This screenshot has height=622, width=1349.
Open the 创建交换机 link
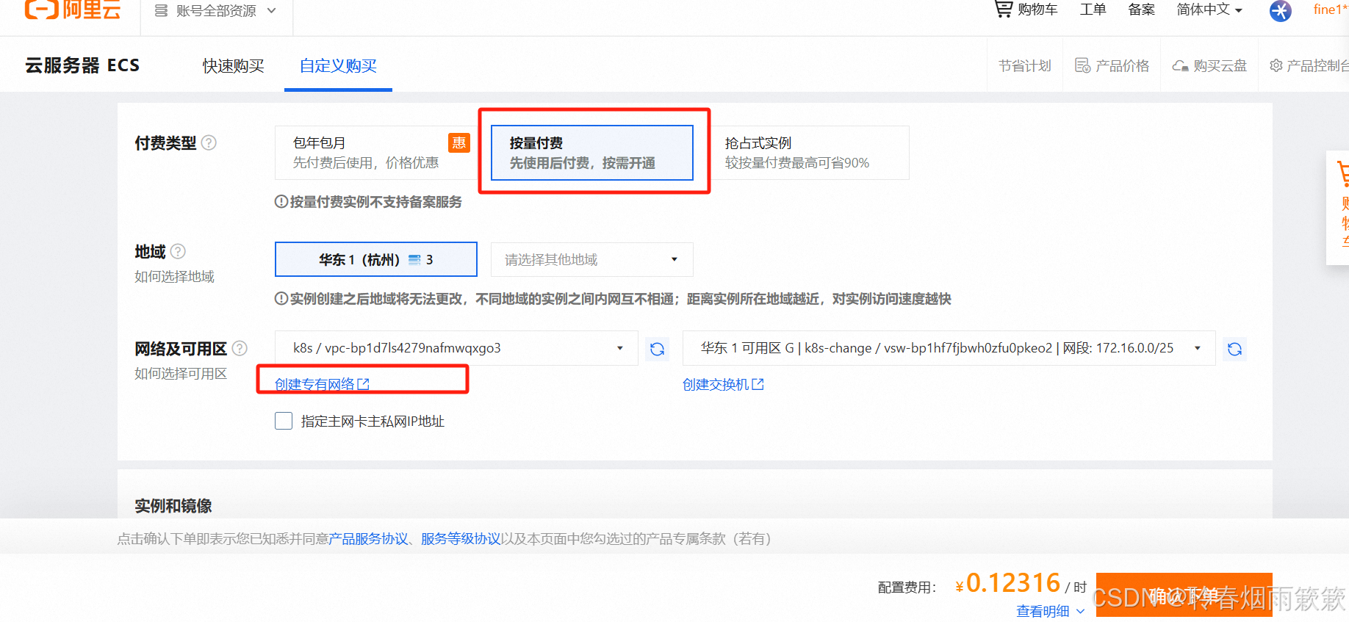(723, 384)
